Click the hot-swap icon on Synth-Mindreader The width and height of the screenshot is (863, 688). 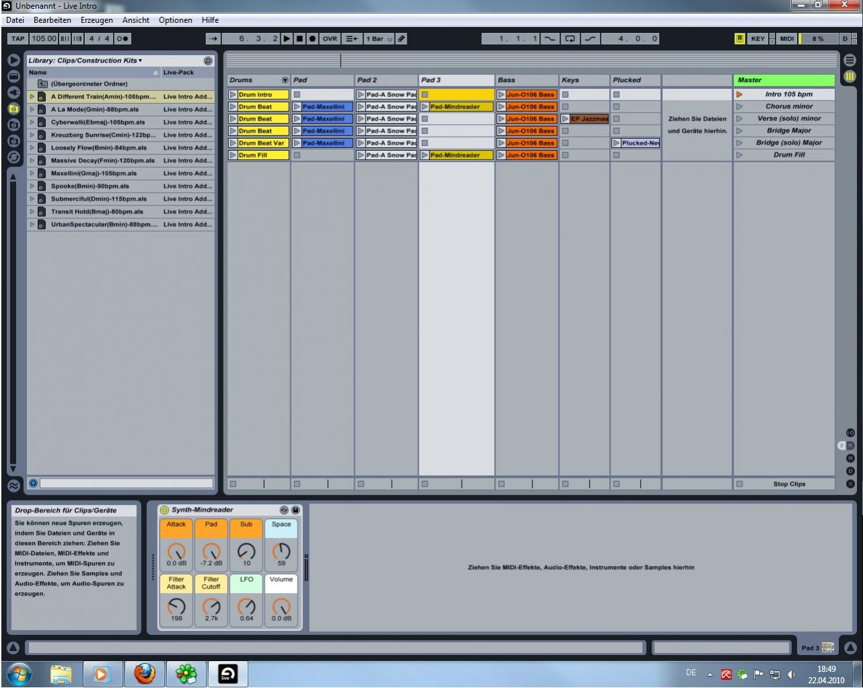point(284,510)
